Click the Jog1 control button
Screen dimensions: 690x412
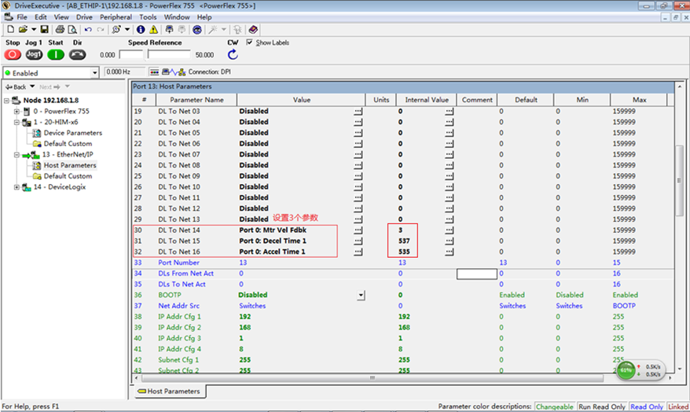pyautogui.click(x=34, y=54)
